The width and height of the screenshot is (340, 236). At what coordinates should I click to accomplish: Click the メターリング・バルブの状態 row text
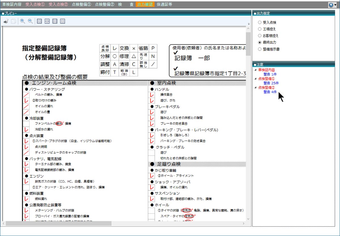tap(54, 210)
